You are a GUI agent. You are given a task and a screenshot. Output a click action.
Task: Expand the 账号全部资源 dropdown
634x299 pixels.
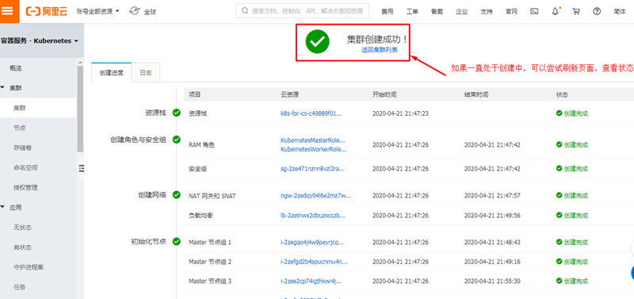click(97, 11)
